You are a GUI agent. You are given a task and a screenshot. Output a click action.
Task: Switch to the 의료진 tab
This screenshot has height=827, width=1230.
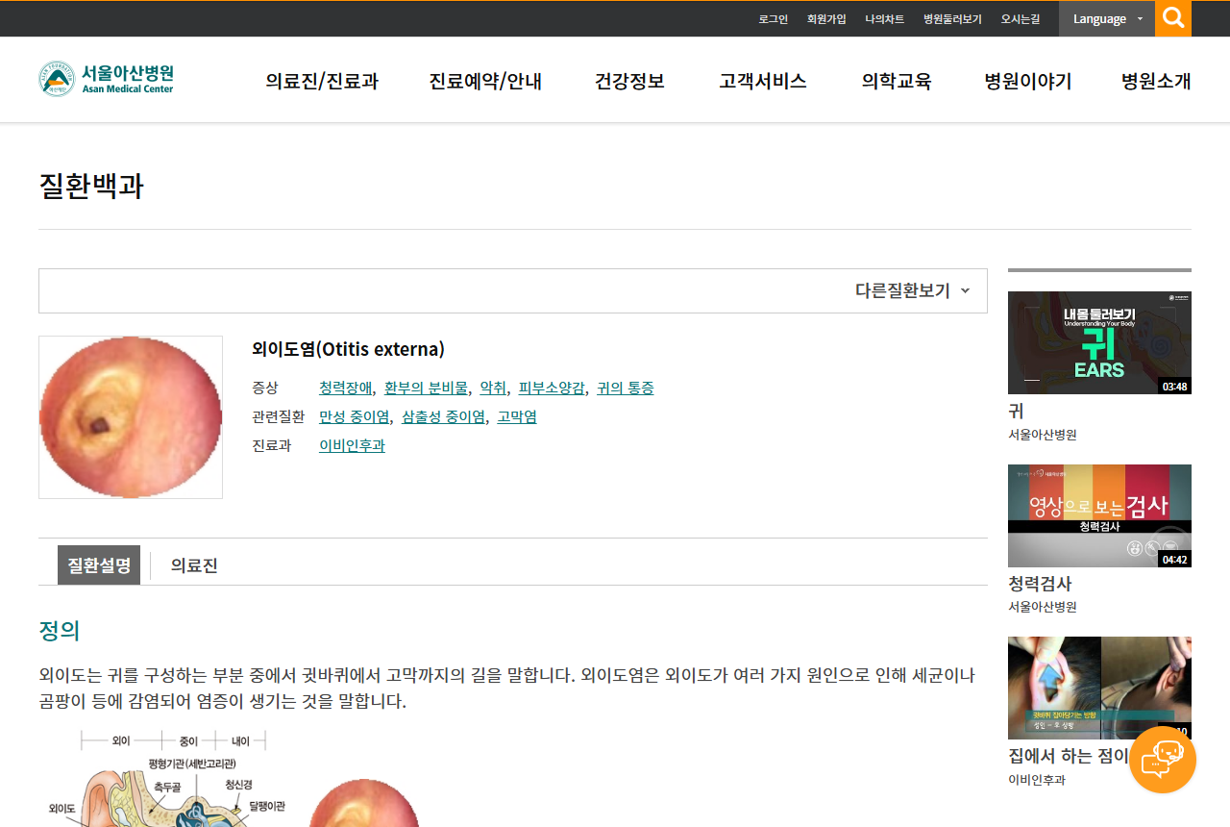tap(194, 564)
